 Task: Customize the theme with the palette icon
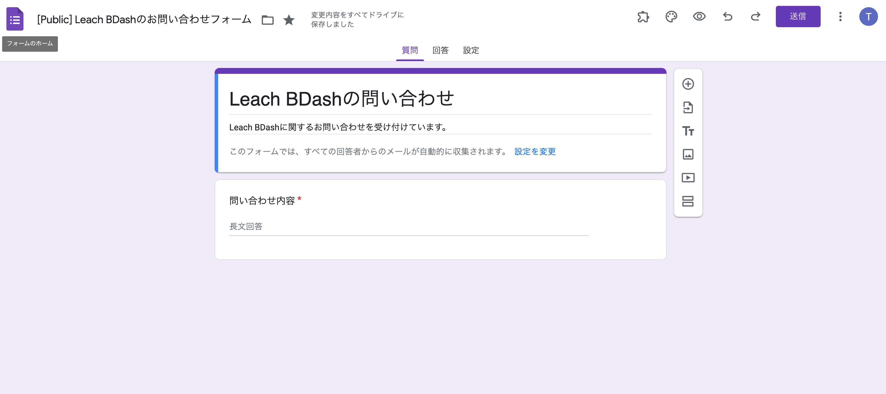tap(672, 17)
